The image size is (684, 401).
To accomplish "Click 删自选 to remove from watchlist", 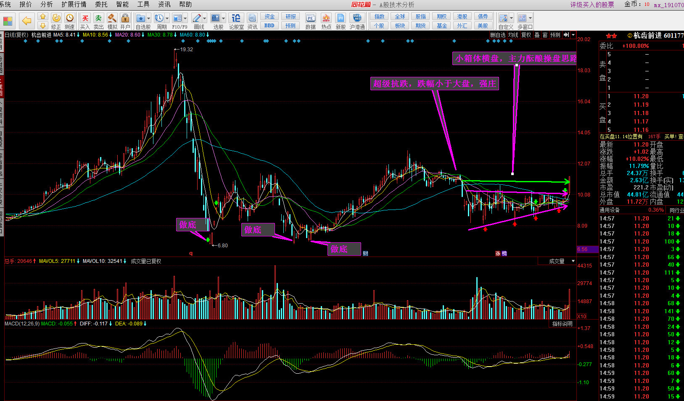I will click(x=498, y=35).
